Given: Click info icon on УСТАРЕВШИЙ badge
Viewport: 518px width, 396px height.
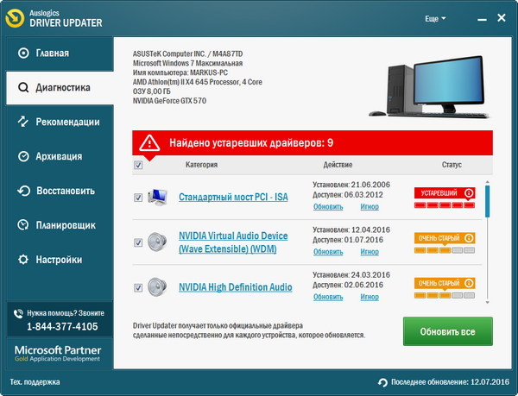Looking at the screenshot, I should (469, 192).
